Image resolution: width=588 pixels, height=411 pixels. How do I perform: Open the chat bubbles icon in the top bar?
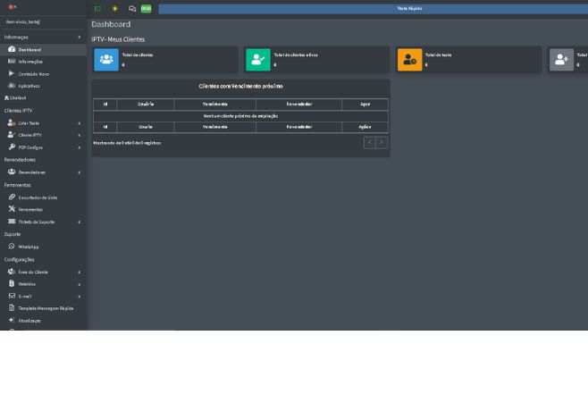click(x=132, y=9)
